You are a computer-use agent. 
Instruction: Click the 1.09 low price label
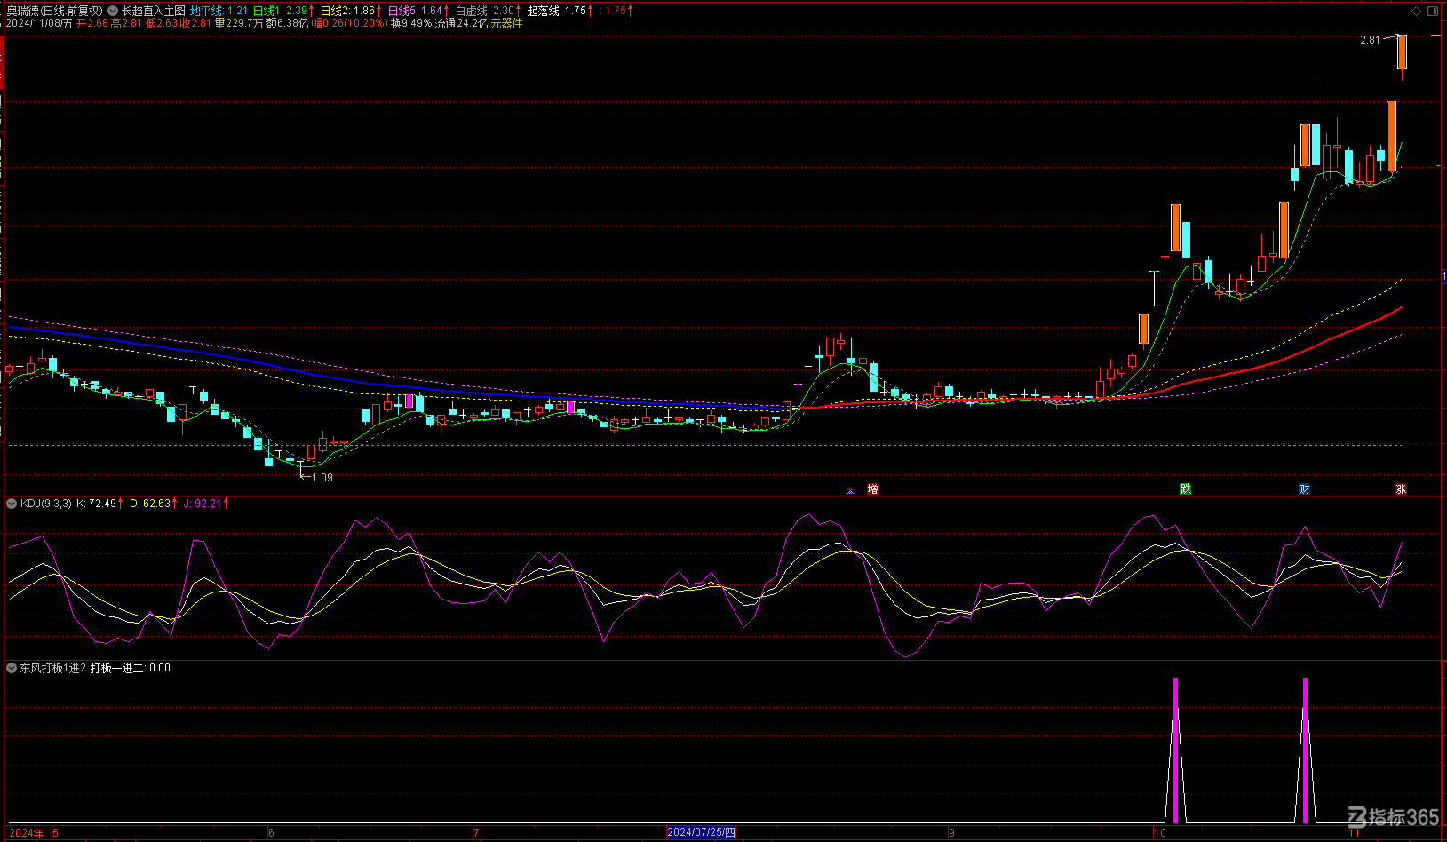(x=322, y=478)
